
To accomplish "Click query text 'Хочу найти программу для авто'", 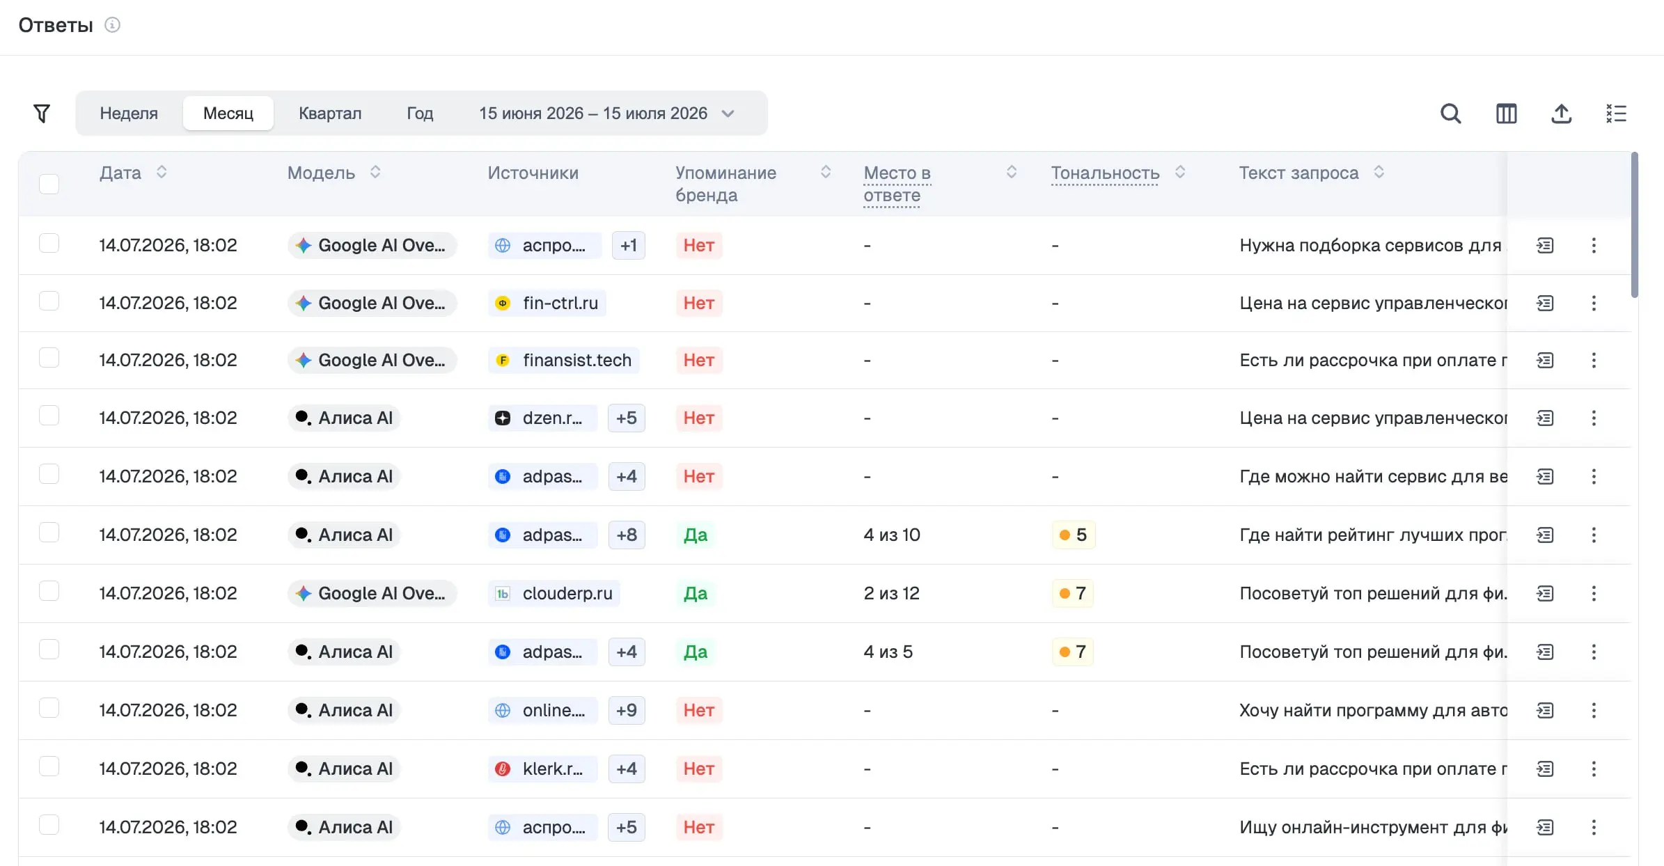I will (1373, 710).
